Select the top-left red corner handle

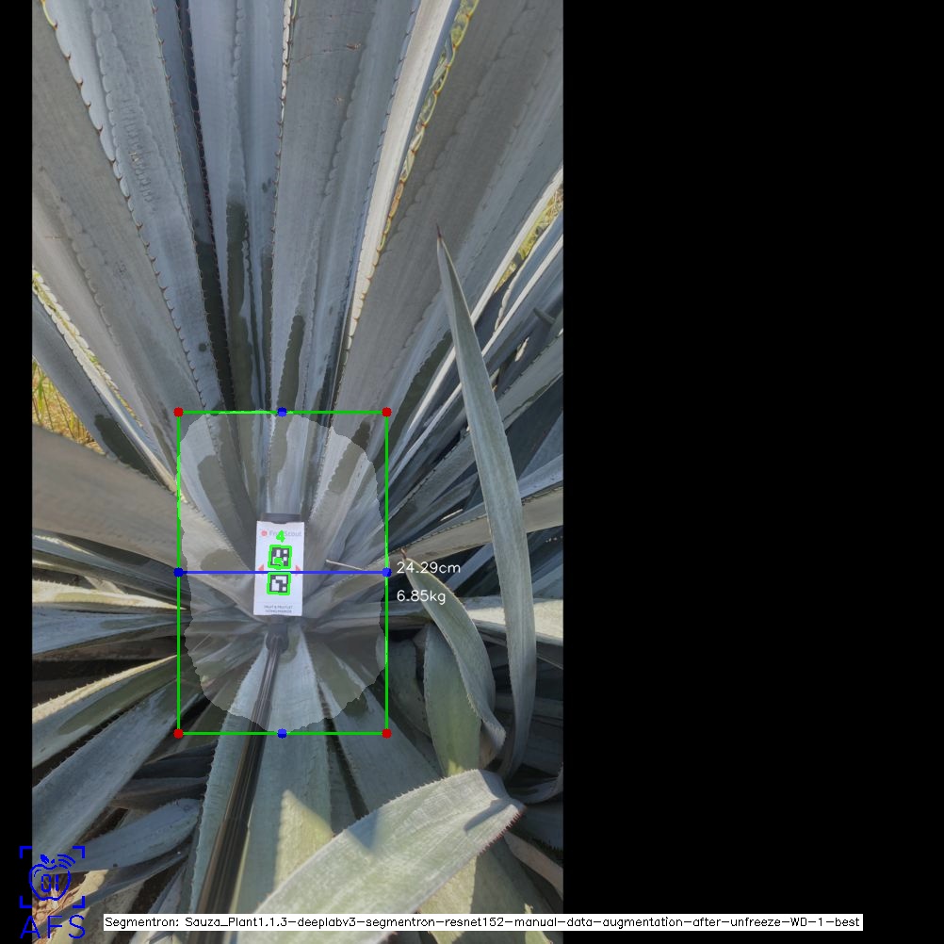pos(178,412)
